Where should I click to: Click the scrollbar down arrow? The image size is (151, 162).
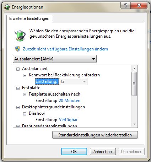[134, 124]
